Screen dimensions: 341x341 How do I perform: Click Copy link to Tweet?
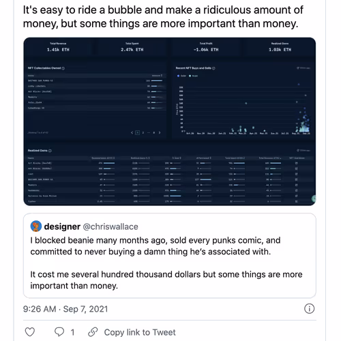[140, 332]
